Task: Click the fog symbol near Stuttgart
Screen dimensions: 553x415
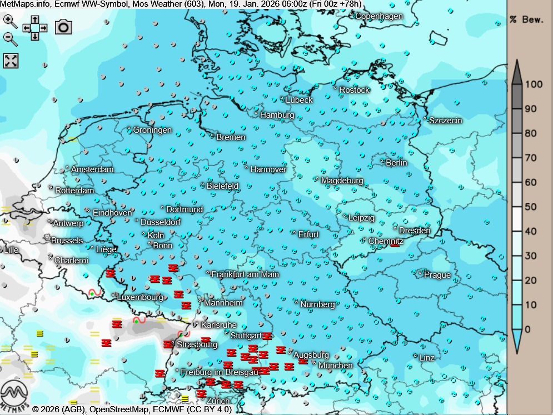Action: [x=267, y=336]
